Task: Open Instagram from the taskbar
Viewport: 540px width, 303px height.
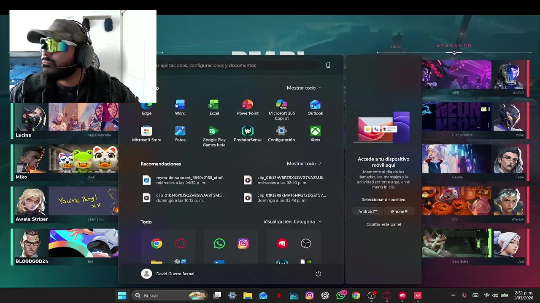Action: click(310, 295)
